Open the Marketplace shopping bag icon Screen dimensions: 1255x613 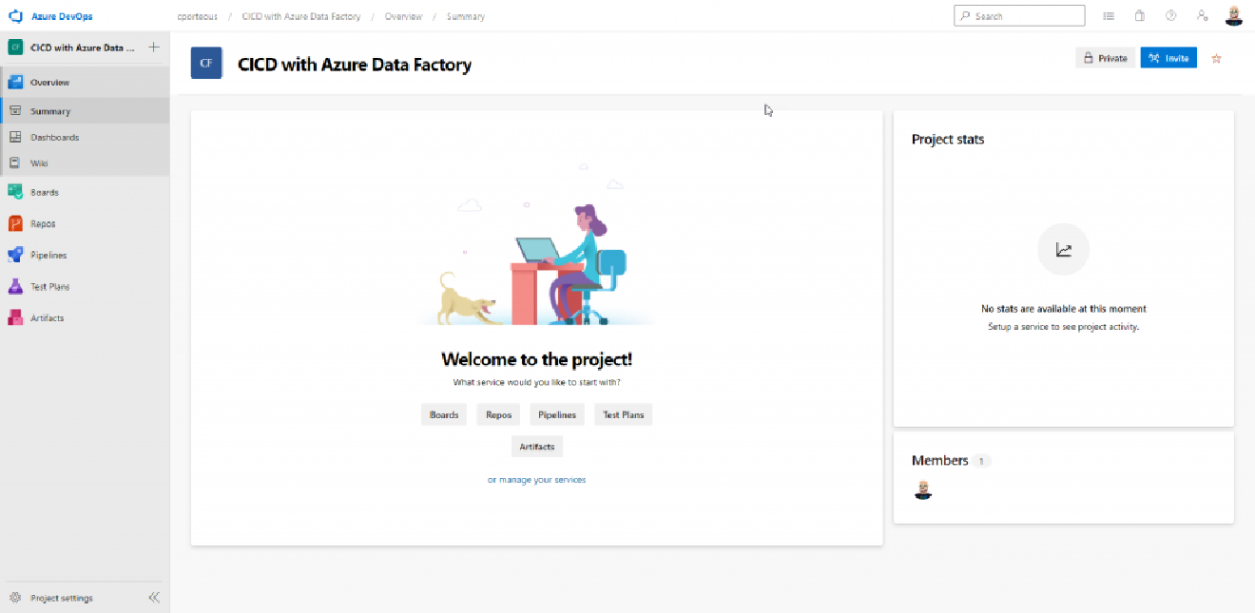tap(1140, 15)
